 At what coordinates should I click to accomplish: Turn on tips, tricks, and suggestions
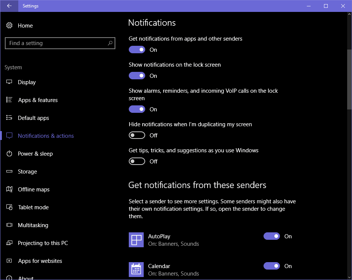point(137,161)
